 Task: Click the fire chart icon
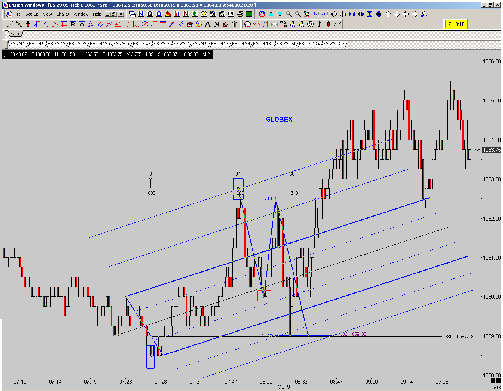(168, 14)
